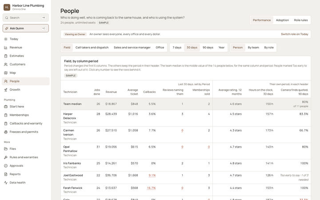Select Sales and service manager filter

[132, 48]
